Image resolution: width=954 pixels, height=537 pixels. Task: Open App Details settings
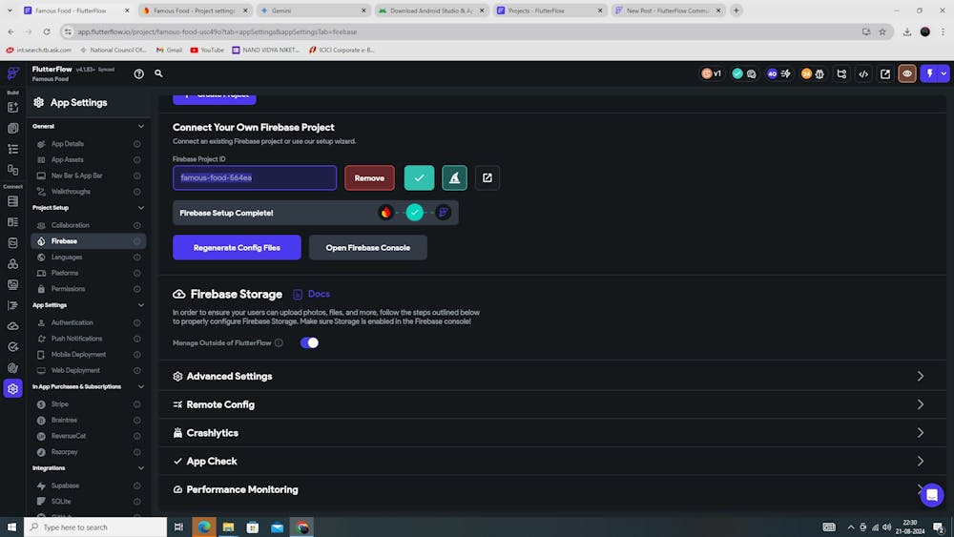pyautogui.click(x=88, y=144)
